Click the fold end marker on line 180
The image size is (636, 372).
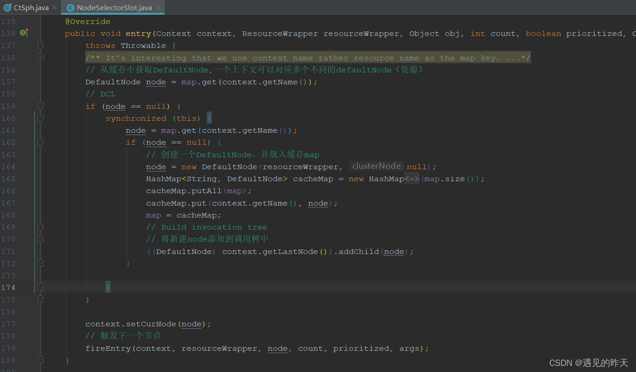pos(41,360)
